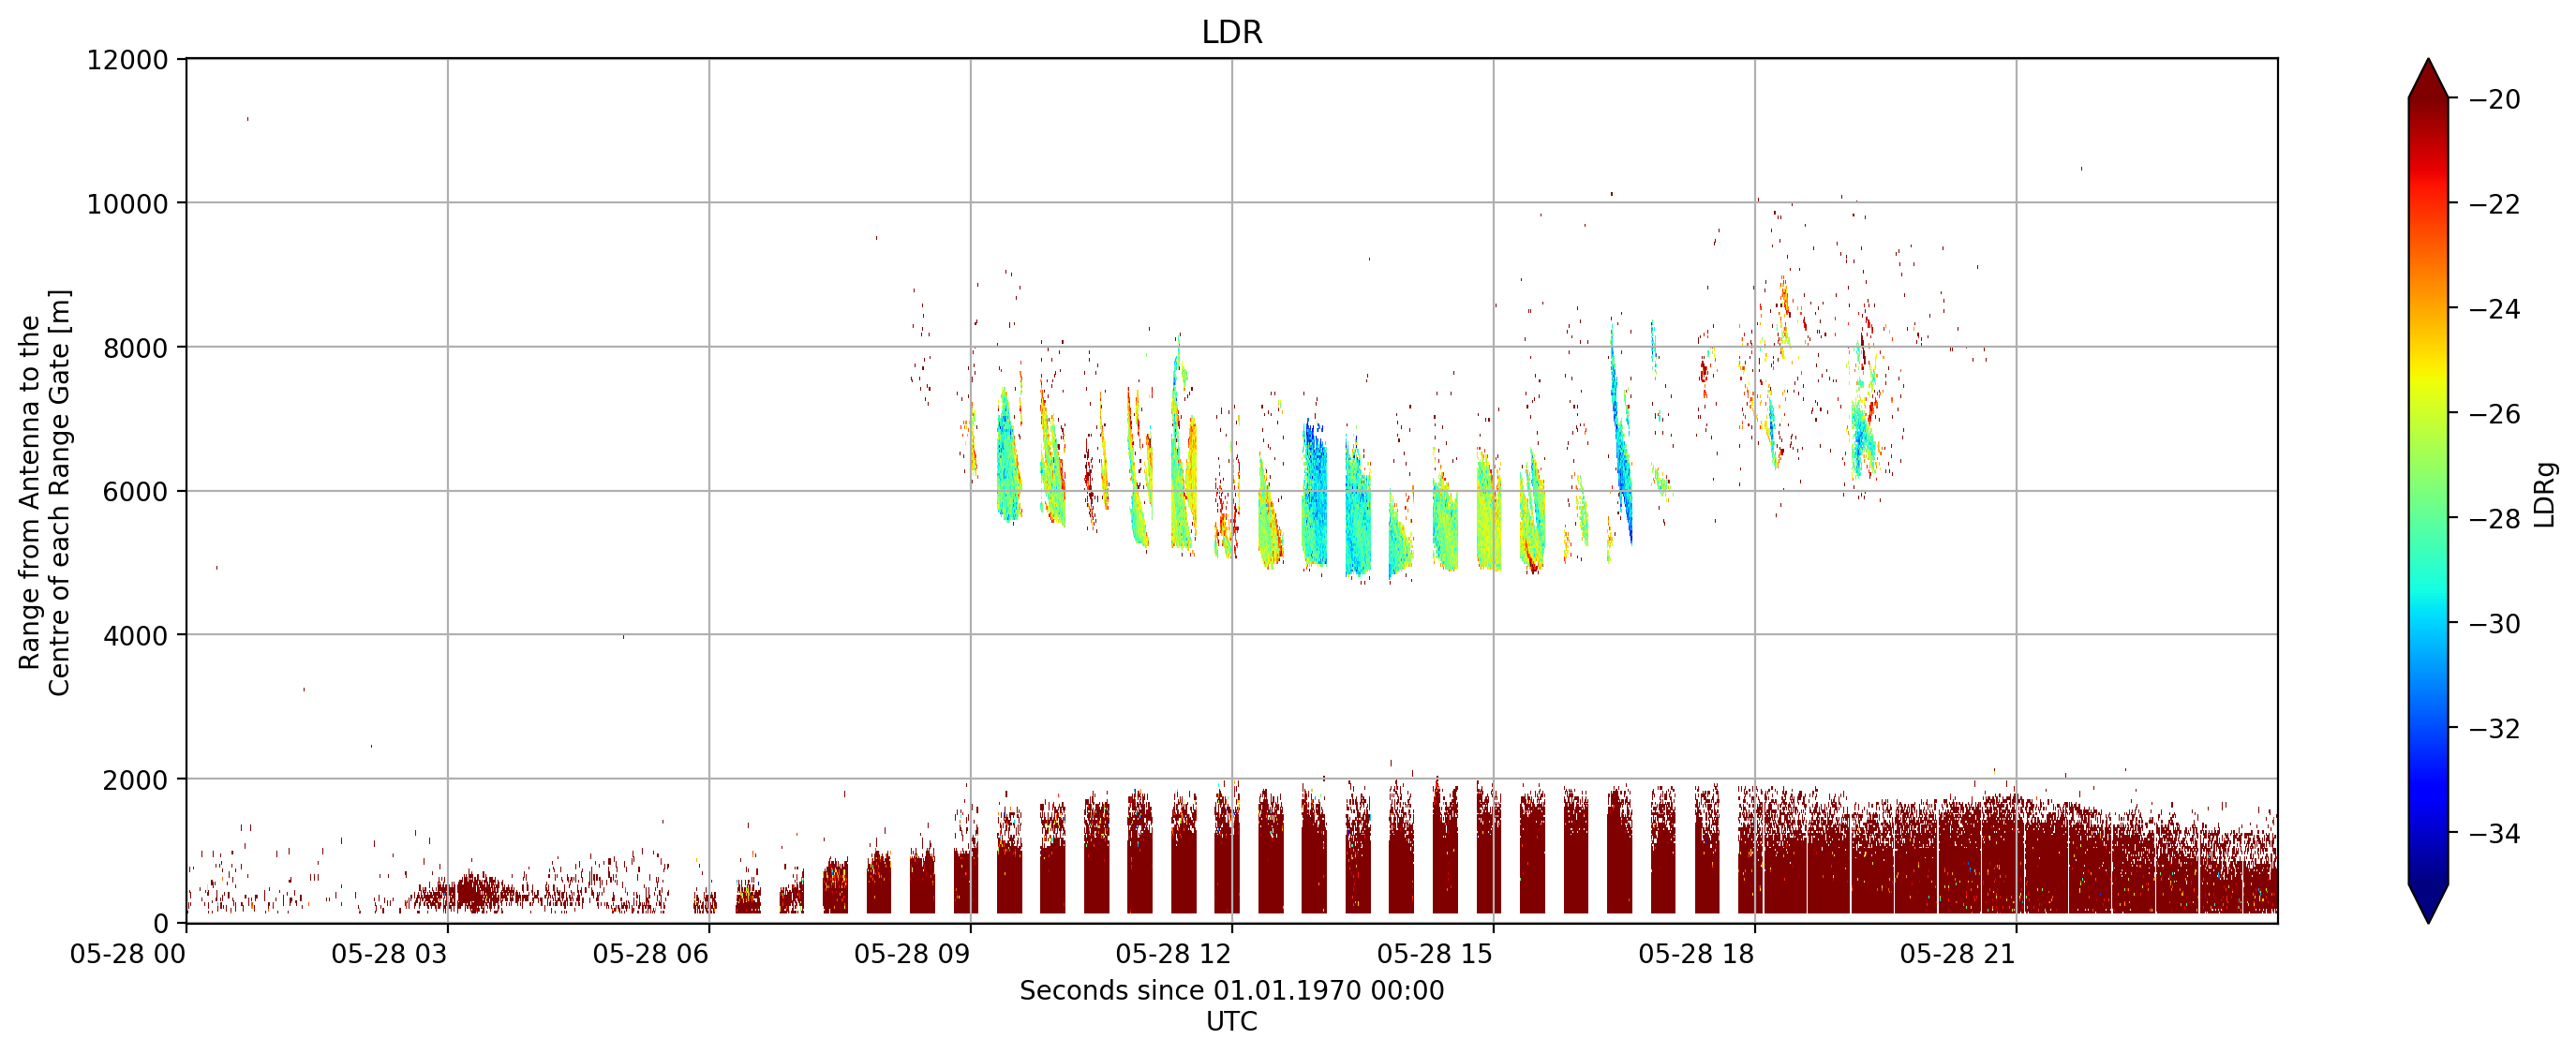Click the 'Range from Antenna' y-axis label
This screenshot has width=2576, height=1054.
(44, 492)
